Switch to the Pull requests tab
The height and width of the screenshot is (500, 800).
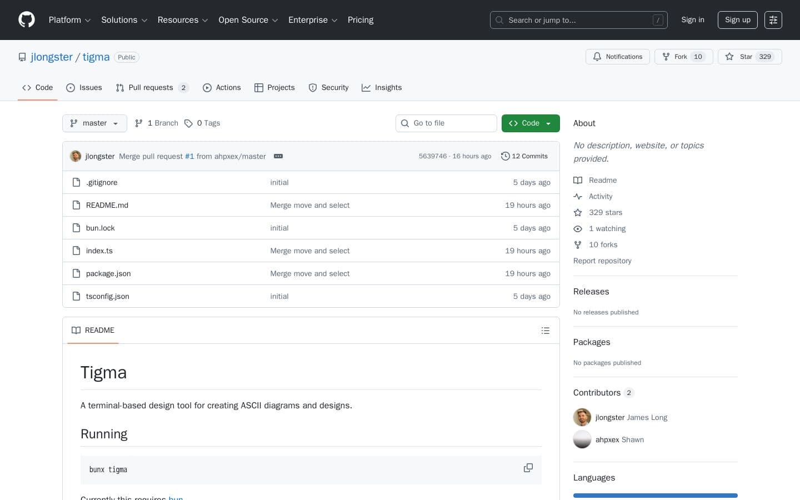click(152, 88)
